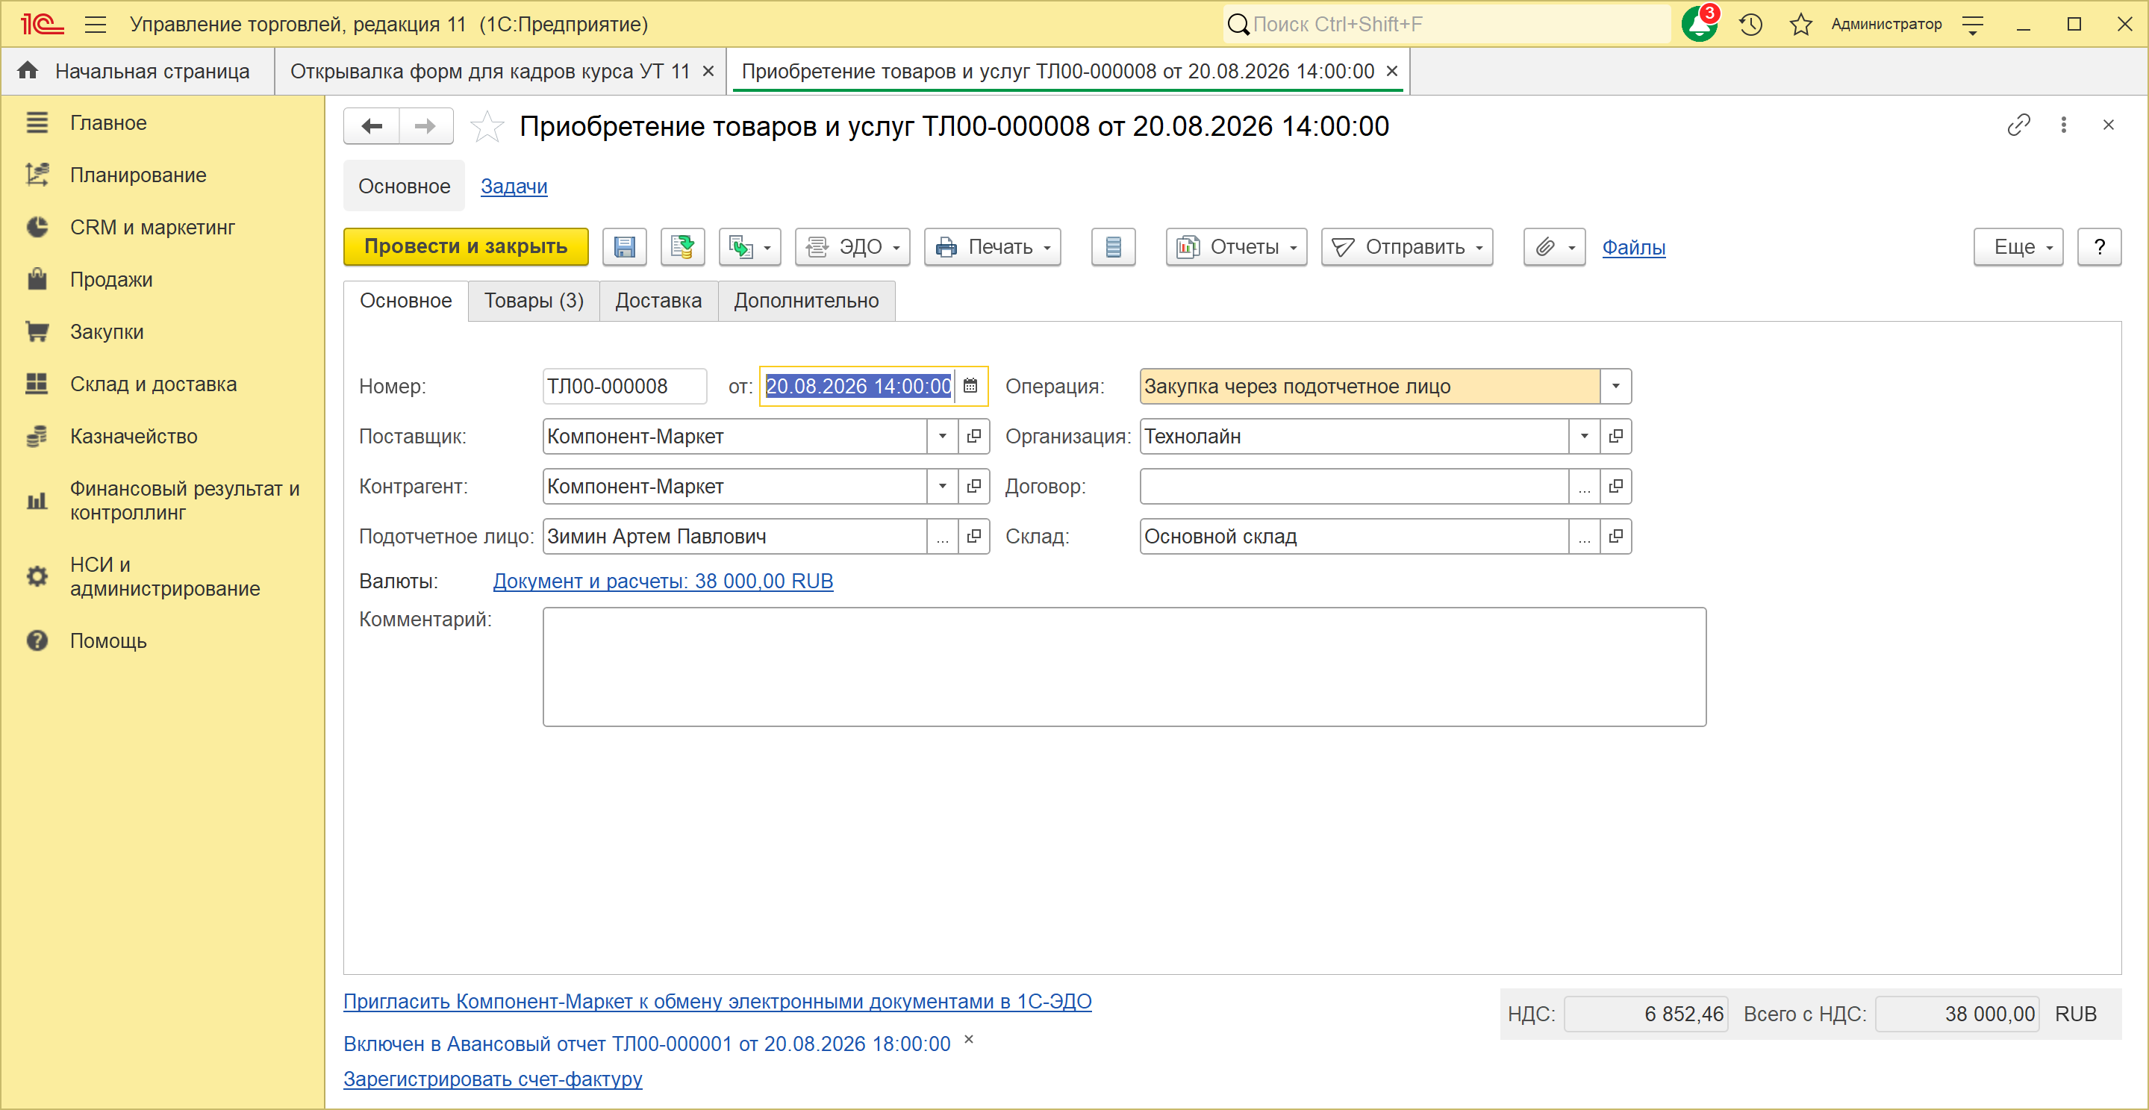The image size is (2149, 1110).
Task: Open the paperclip attachments dropdown
Action: [x=1554, y=247]
